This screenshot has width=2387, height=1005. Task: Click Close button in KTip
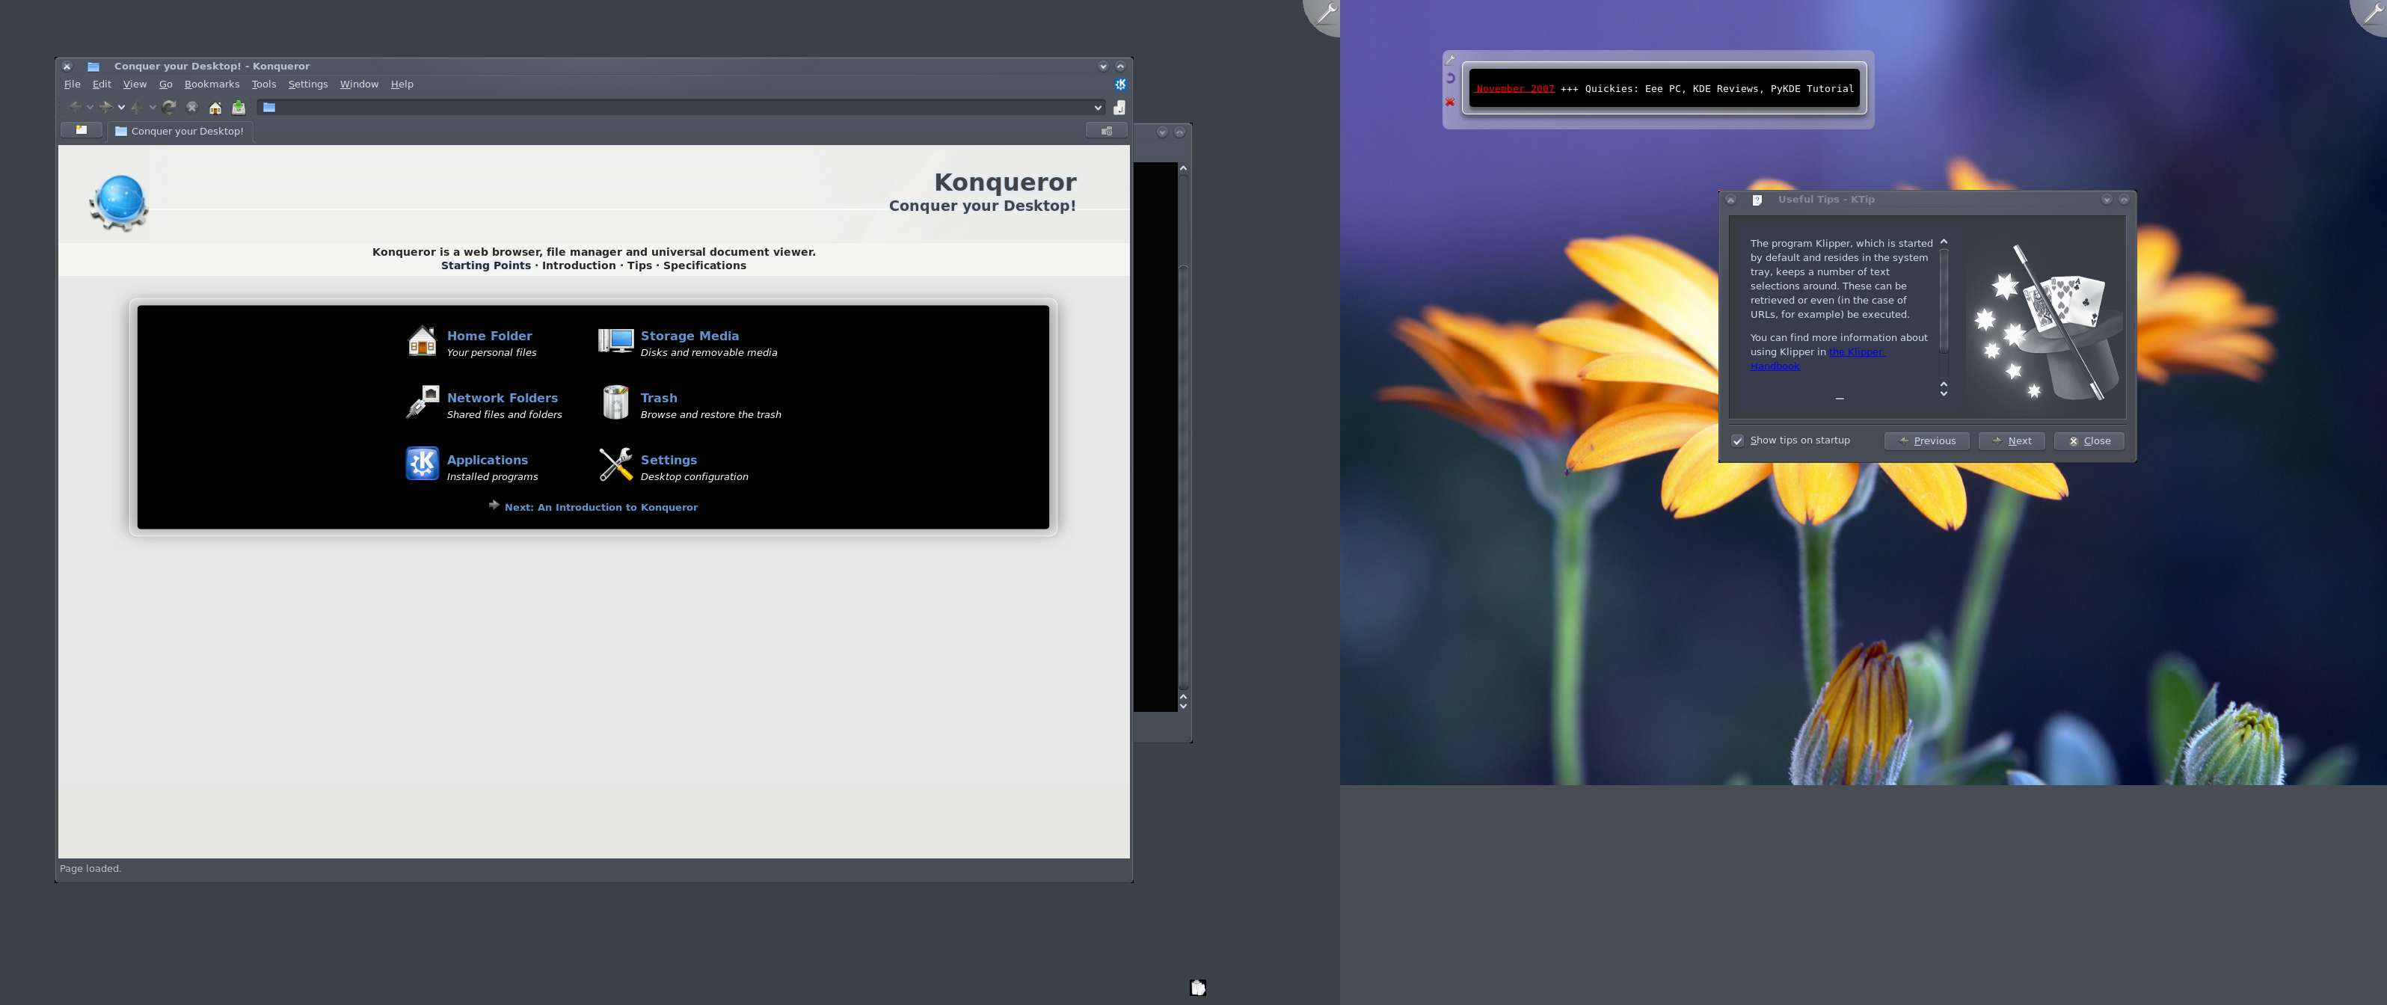click(2089, 441)
